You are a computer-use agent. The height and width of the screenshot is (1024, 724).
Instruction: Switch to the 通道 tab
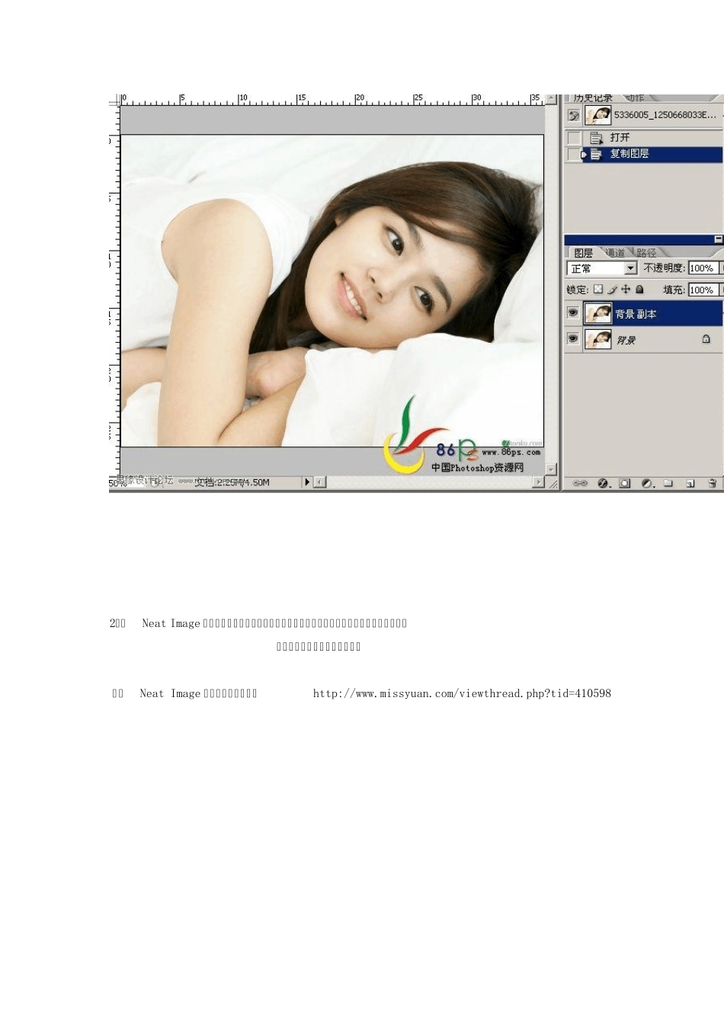click(x=615, y=253)
